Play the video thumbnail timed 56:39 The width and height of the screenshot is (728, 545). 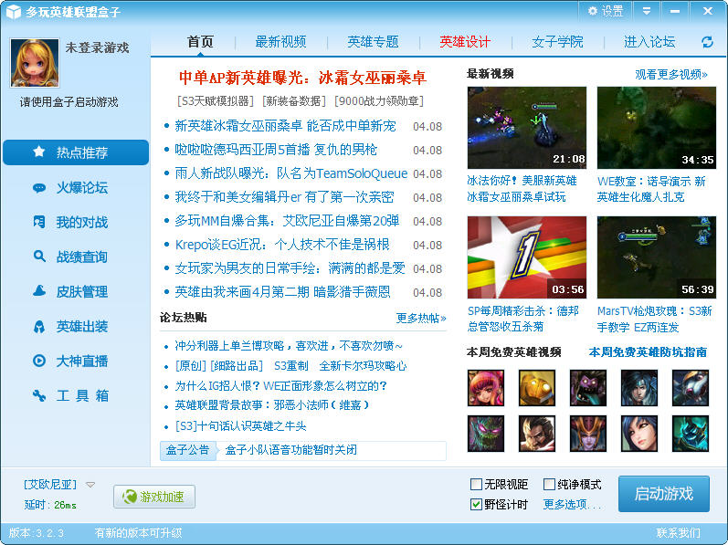(657, 257)
